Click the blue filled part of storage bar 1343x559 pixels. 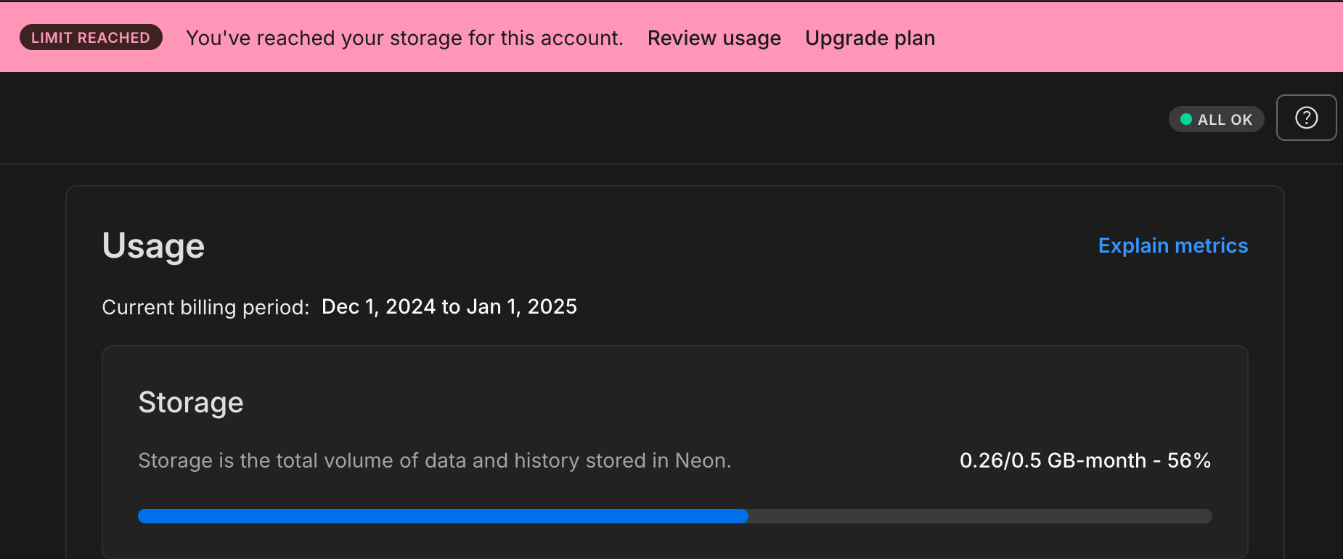(443, 516)
